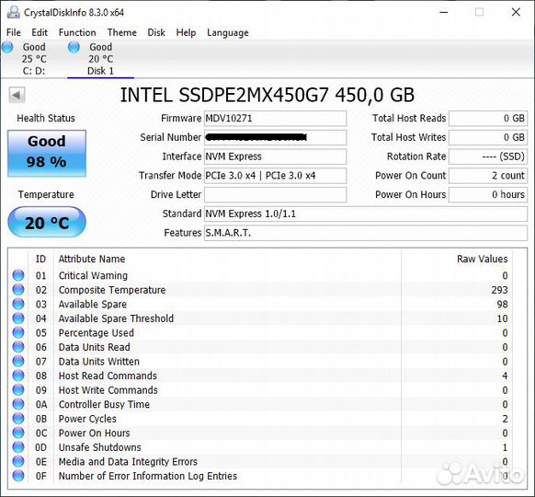535x497 pixels.
Task: Open the Edit menu
Action: (x=40, y=32)
